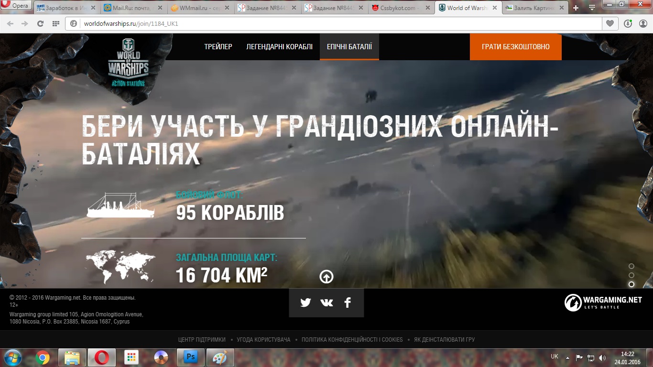Click the worldofwarships.ru address field

[334, 23]
